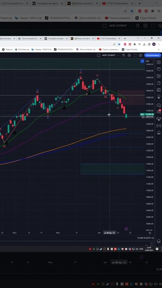The width and height of the screenshot is (162, 288).
Task: Click the МОЙ ЭЛЛИОТ layout name
Action: click(x=109, y=55)
